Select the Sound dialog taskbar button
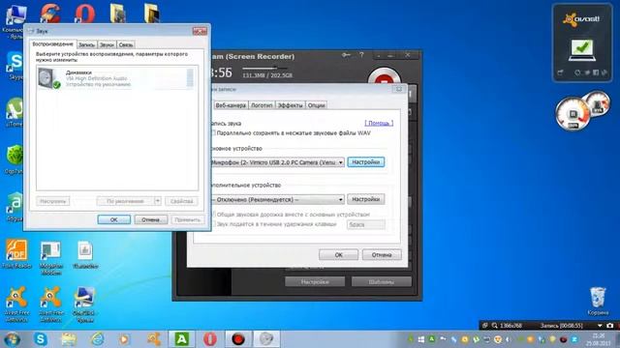This screenshot has height=348, width=620. 266,339
